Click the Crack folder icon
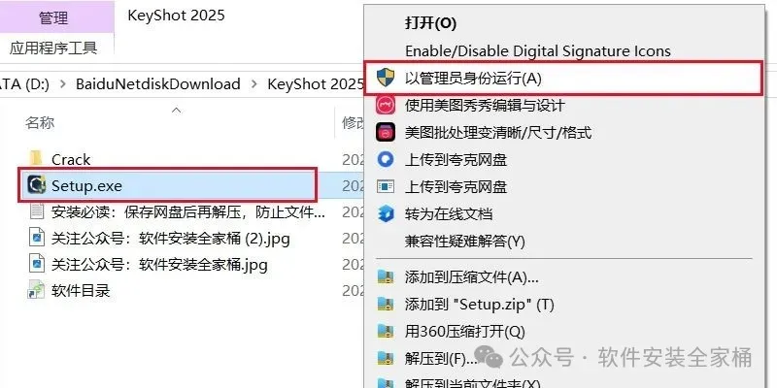Screen dimensions: 777x388 [x=37, y=159]
